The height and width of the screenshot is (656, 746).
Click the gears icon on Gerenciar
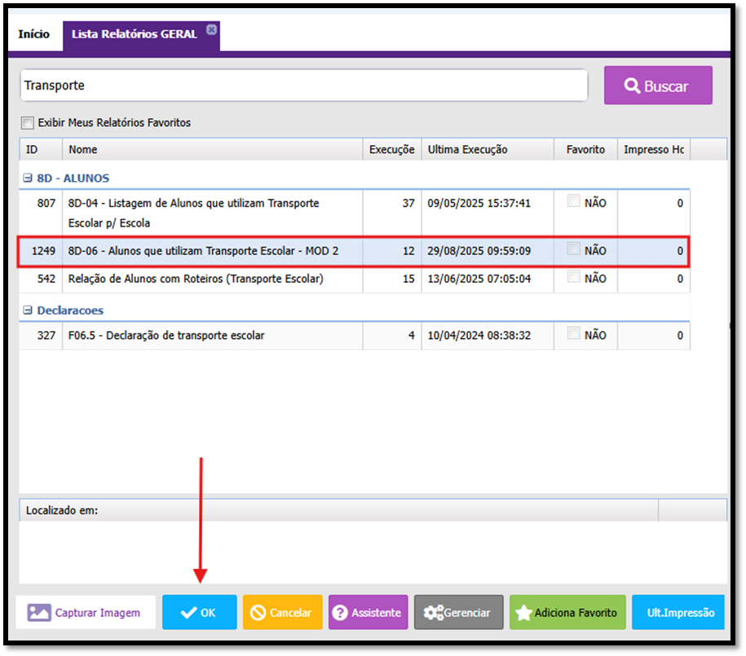[433, 613]
